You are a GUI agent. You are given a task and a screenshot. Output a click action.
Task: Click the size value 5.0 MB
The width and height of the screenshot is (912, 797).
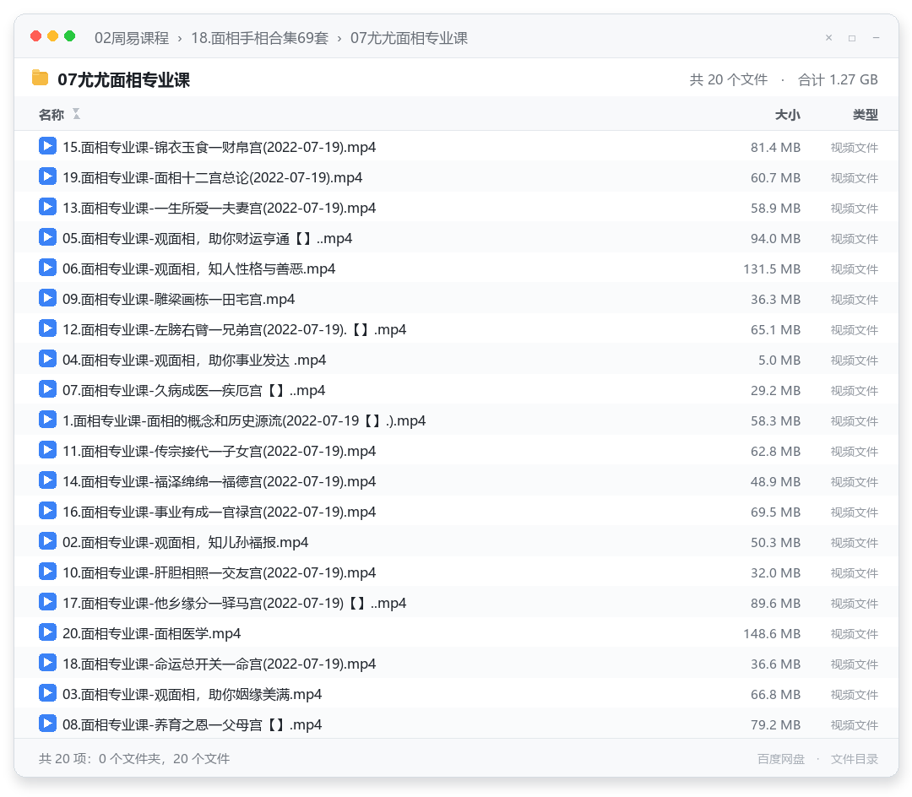tap(779, 361)
